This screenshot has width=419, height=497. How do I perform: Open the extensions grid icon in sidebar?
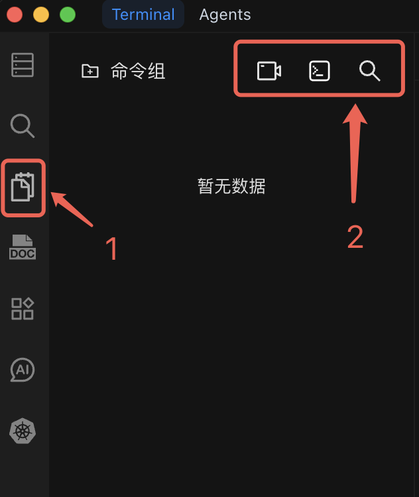tap(23, 309)
